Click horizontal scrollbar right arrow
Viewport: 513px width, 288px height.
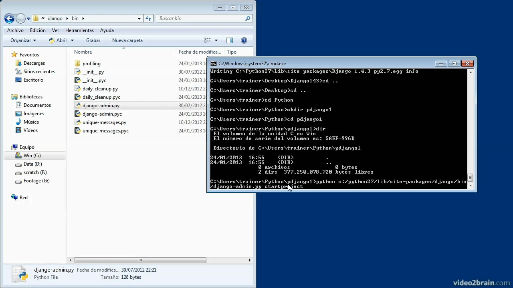pos(250,260)
